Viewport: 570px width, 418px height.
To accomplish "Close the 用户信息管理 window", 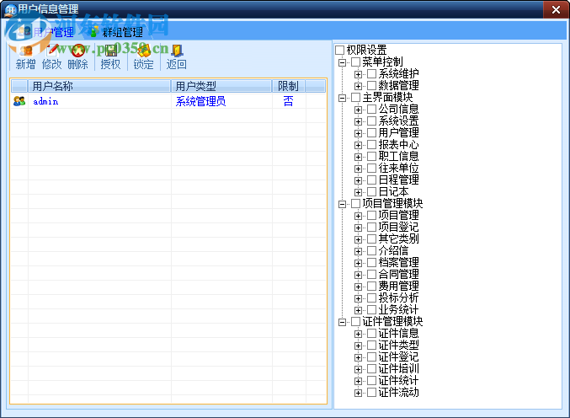I will pyautogui.click(x=556, y=9).
